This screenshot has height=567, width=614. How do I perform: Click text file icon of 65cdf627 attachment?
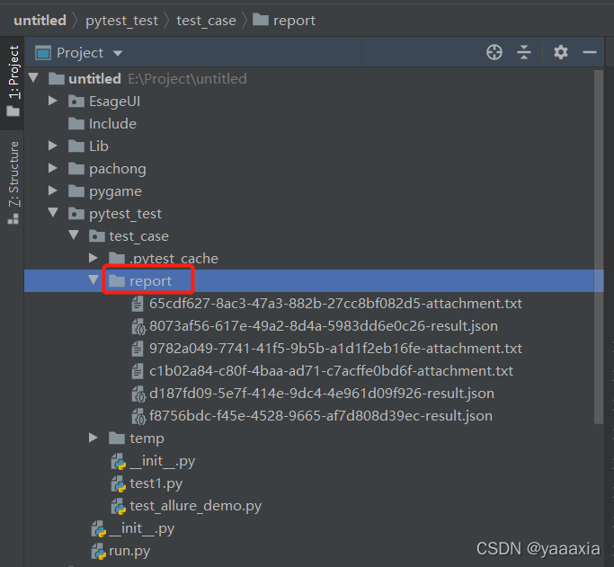point(137,304)
